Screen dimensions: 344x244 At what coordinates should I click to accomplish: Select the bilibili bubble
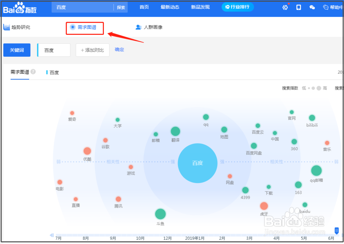[312, 118]
